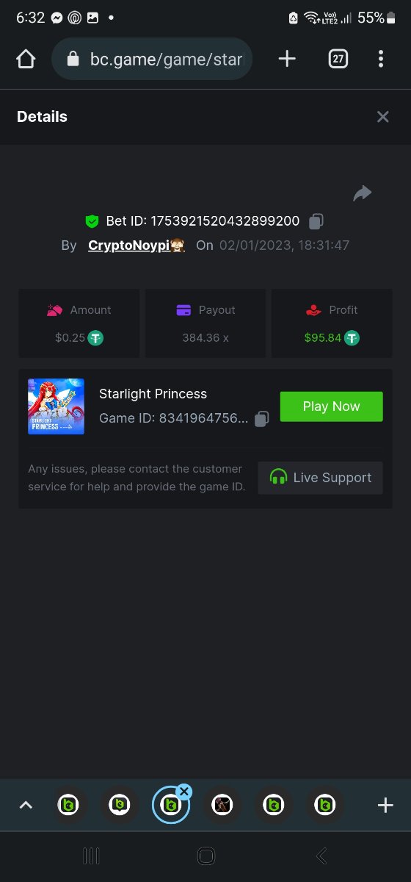Copy the Bet ID with copy icon

[316, 220]
